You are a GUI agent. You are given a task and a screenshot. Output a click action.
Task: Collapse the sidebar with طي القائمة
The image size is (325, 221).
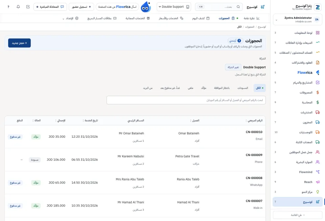pos(298,215)
